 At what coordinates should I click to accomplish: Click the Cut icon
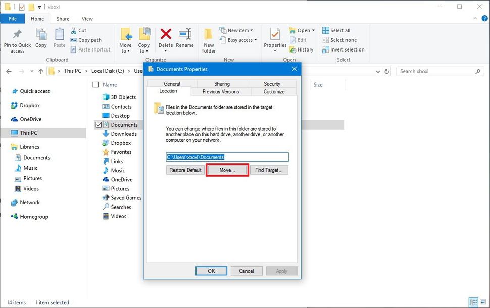click(75, 30)
